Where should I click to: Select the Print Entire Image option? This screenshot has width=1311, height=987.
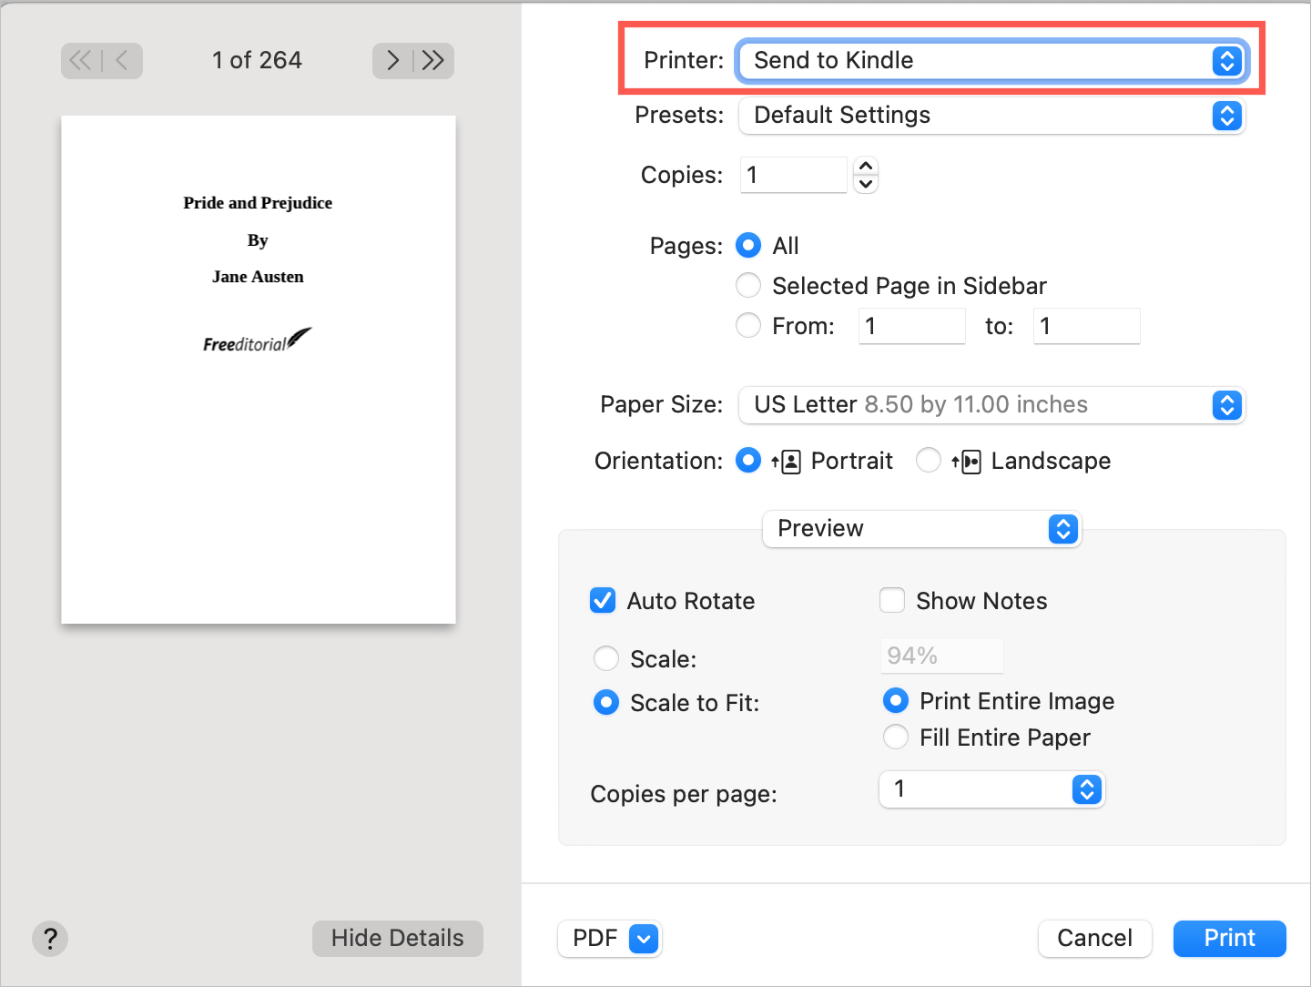pyautogui.click(x=896, y=700)
